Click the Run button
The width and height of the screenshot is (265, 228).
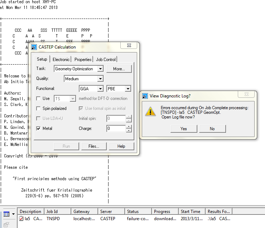coord(66,146)
